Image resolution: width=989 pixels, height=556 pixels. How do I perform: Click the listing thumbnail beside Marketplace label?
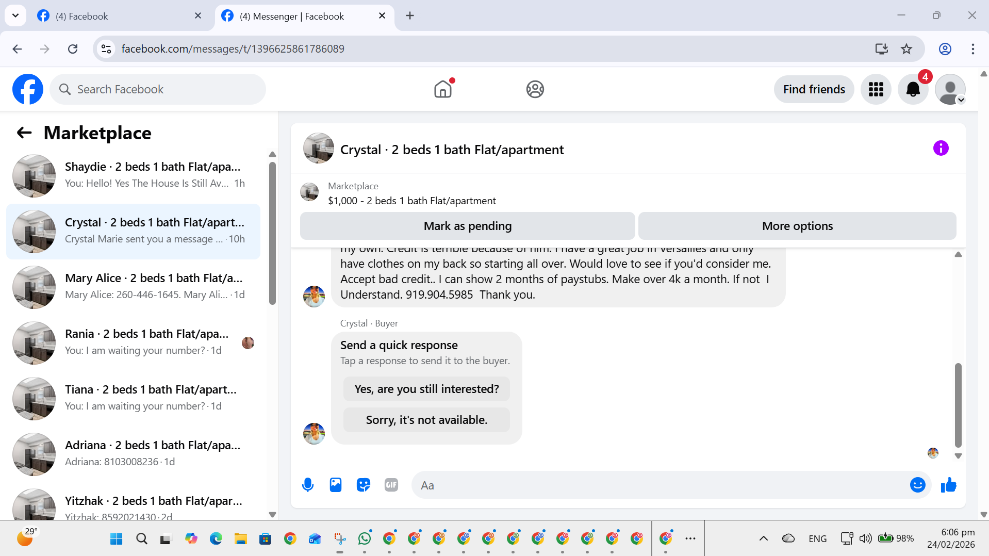tap(309, 191)
